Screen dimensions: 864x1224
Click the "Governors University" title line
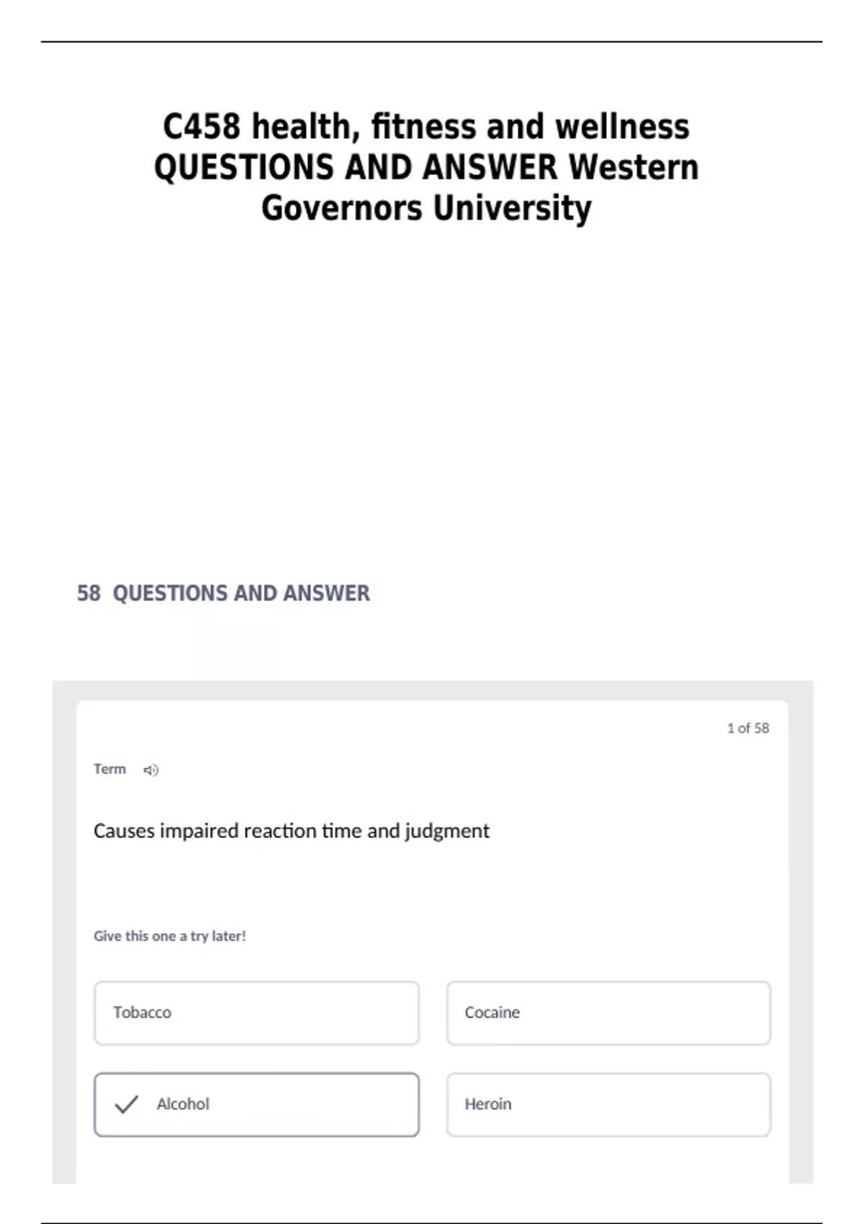(426, 208)
